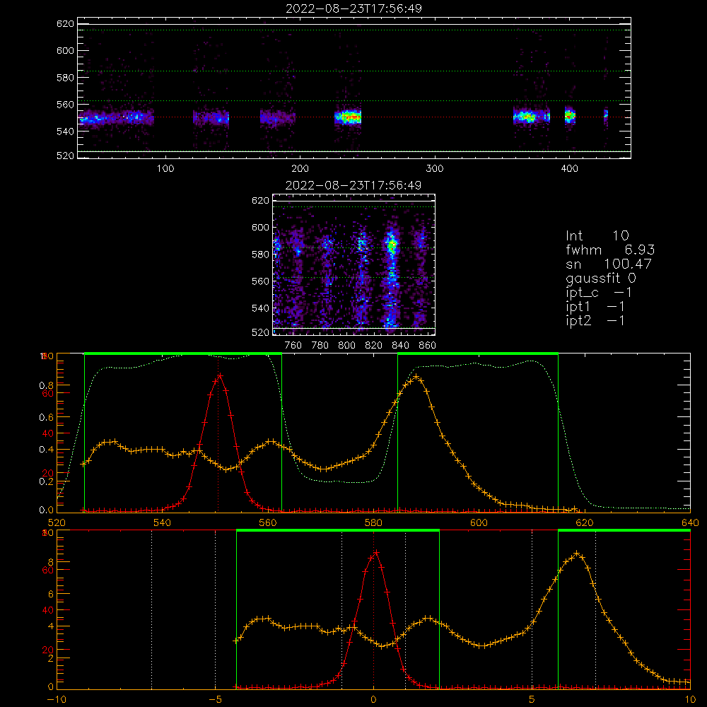The height and width of the screenshot is (707, 707).
Task: Click x-axis label 840 on middle image plot
Action: [x=400, y=346]
